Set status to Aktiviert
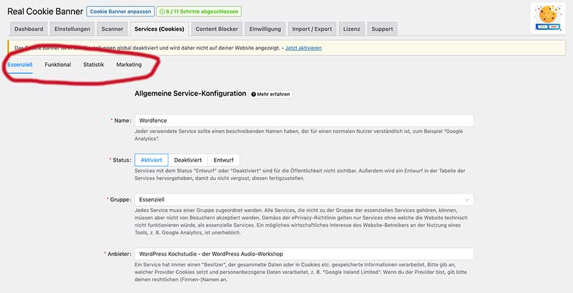The width and height of the screenshot is (573, 293). tap(152, 160)
